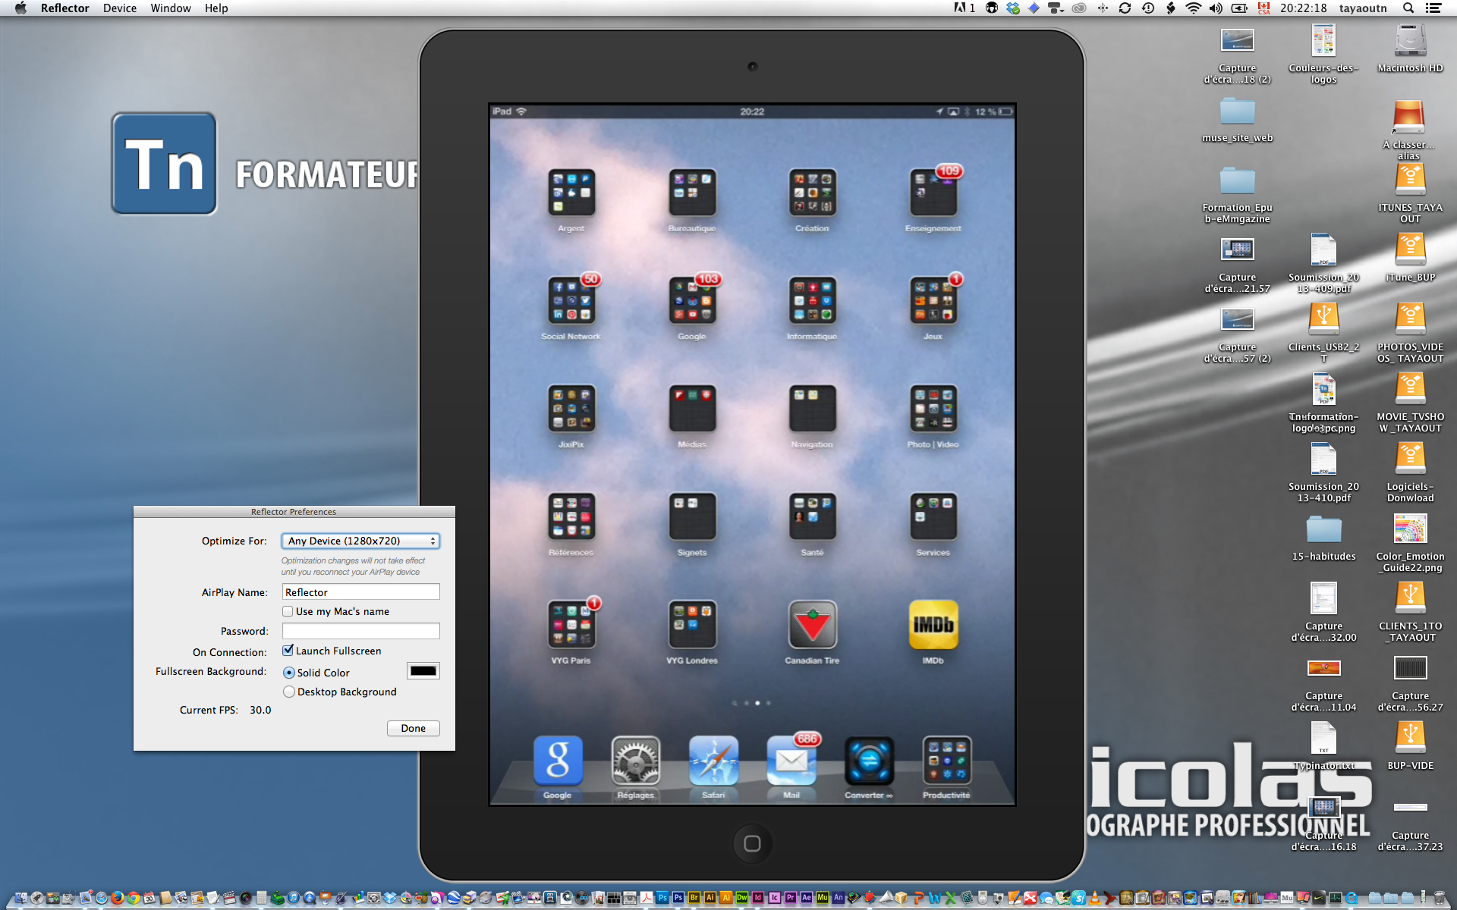Open the Google folder with badge 103
Screen dimensions: 1457x910
[x=692, y=300]
